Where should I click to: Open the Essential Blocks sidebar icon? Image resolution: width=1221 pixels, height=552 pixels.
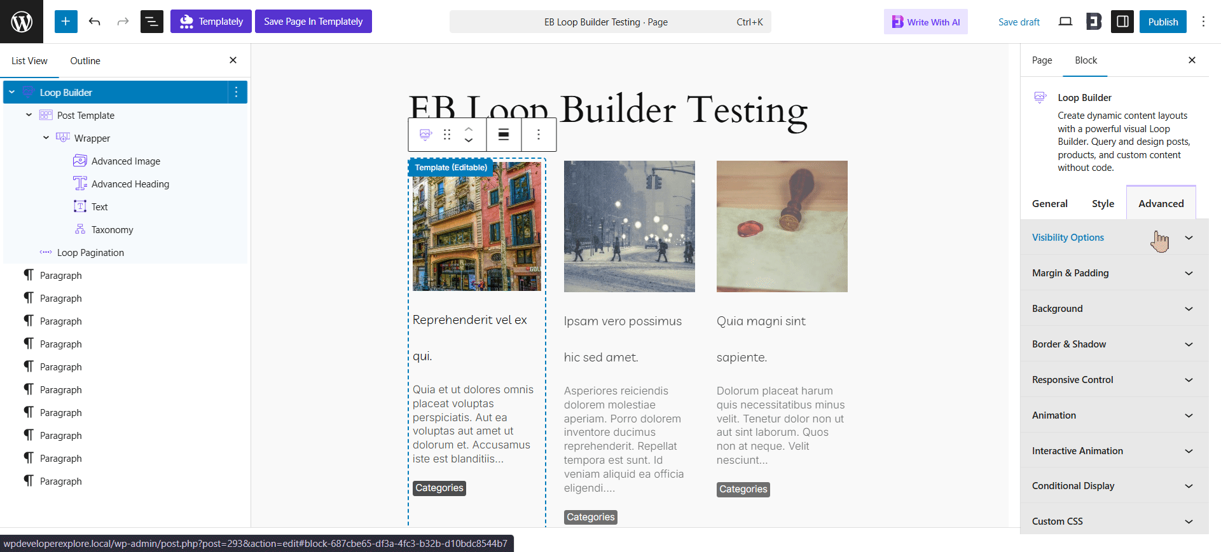[1094, 22]
